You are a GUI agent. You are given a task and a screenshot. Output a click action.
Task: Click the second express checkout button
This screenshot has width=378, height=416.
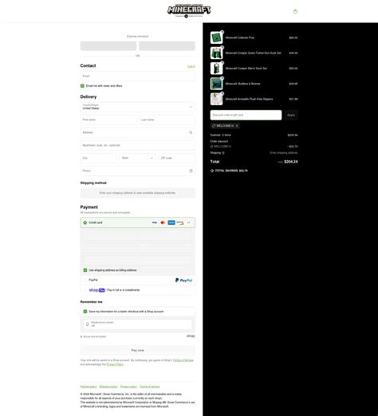tap(167, 46)
